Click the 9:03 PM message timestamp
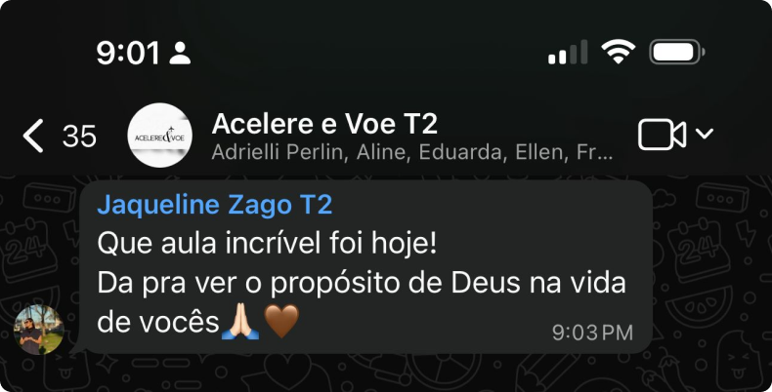The image size is (772, 392). [x=592, y=333]
